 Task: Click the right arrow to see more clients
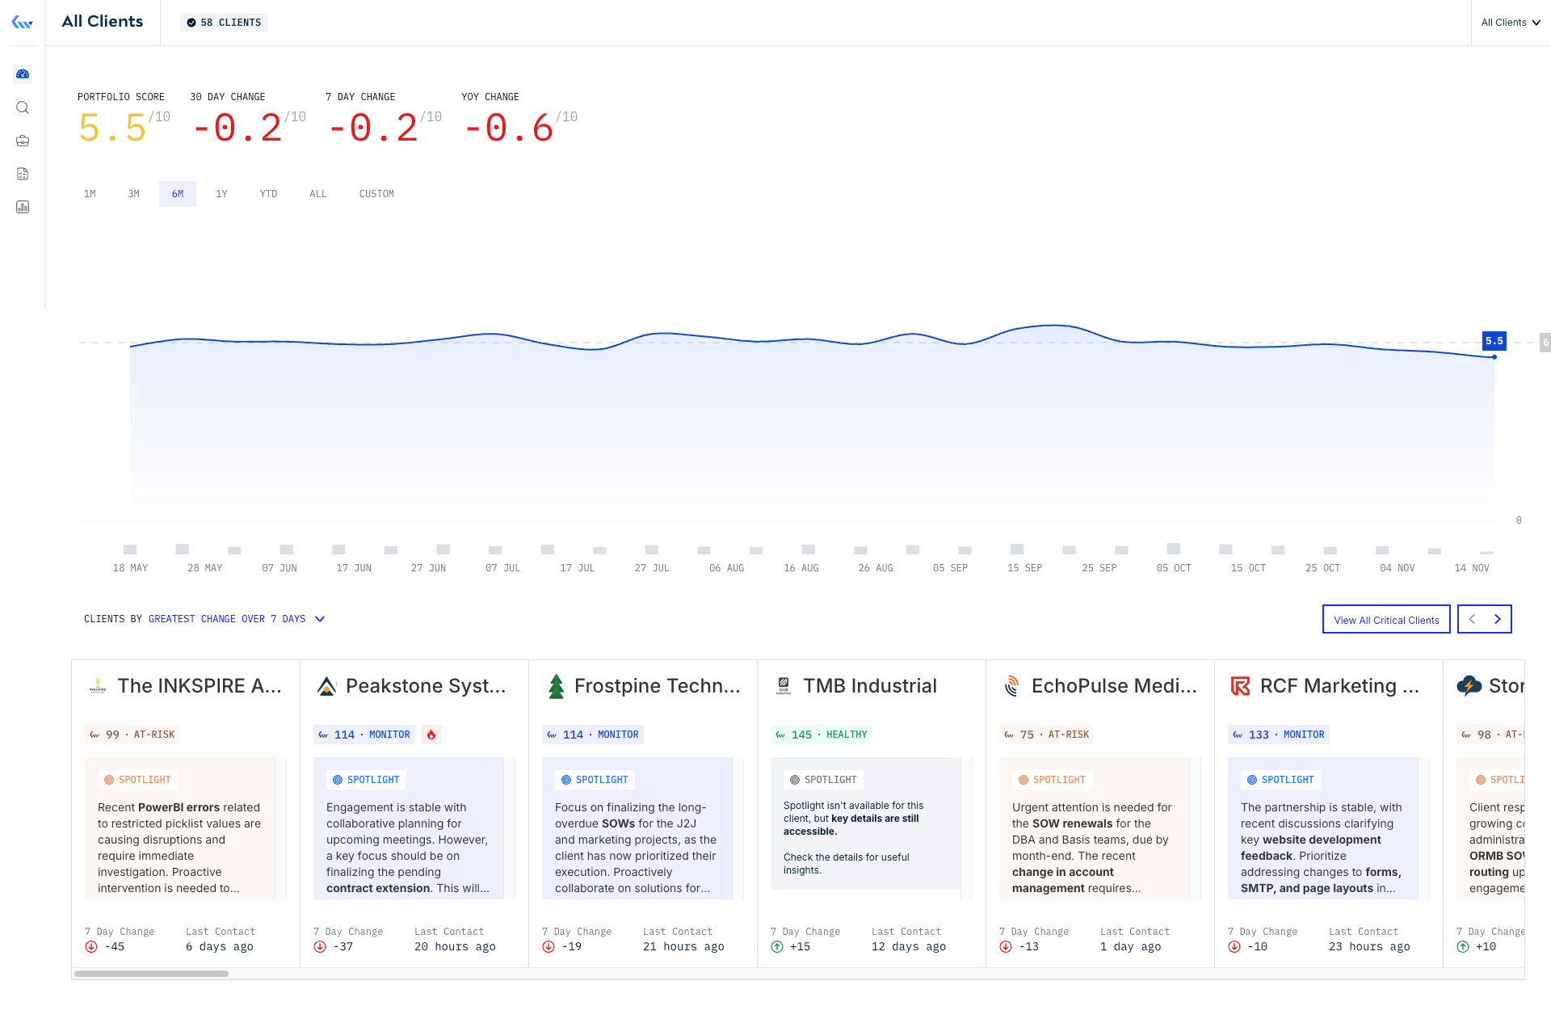point(1498,619)
